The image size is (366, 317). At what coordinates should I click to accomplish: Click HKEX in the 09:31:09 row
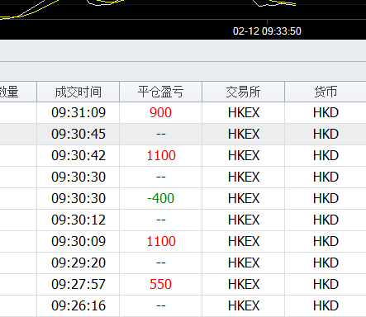pyautogui.click(x=244, y=112)
